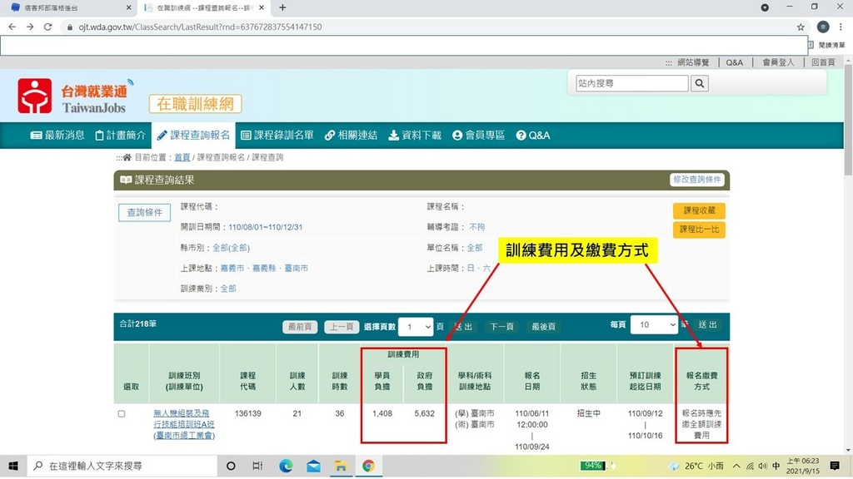Launch Microsoft Edge from taskbar
The height and width of the screenshot is (479, 853).
(286, 466)
